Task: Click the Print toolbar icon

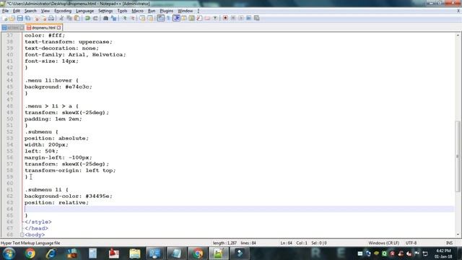Action: (x=51, y=18)
